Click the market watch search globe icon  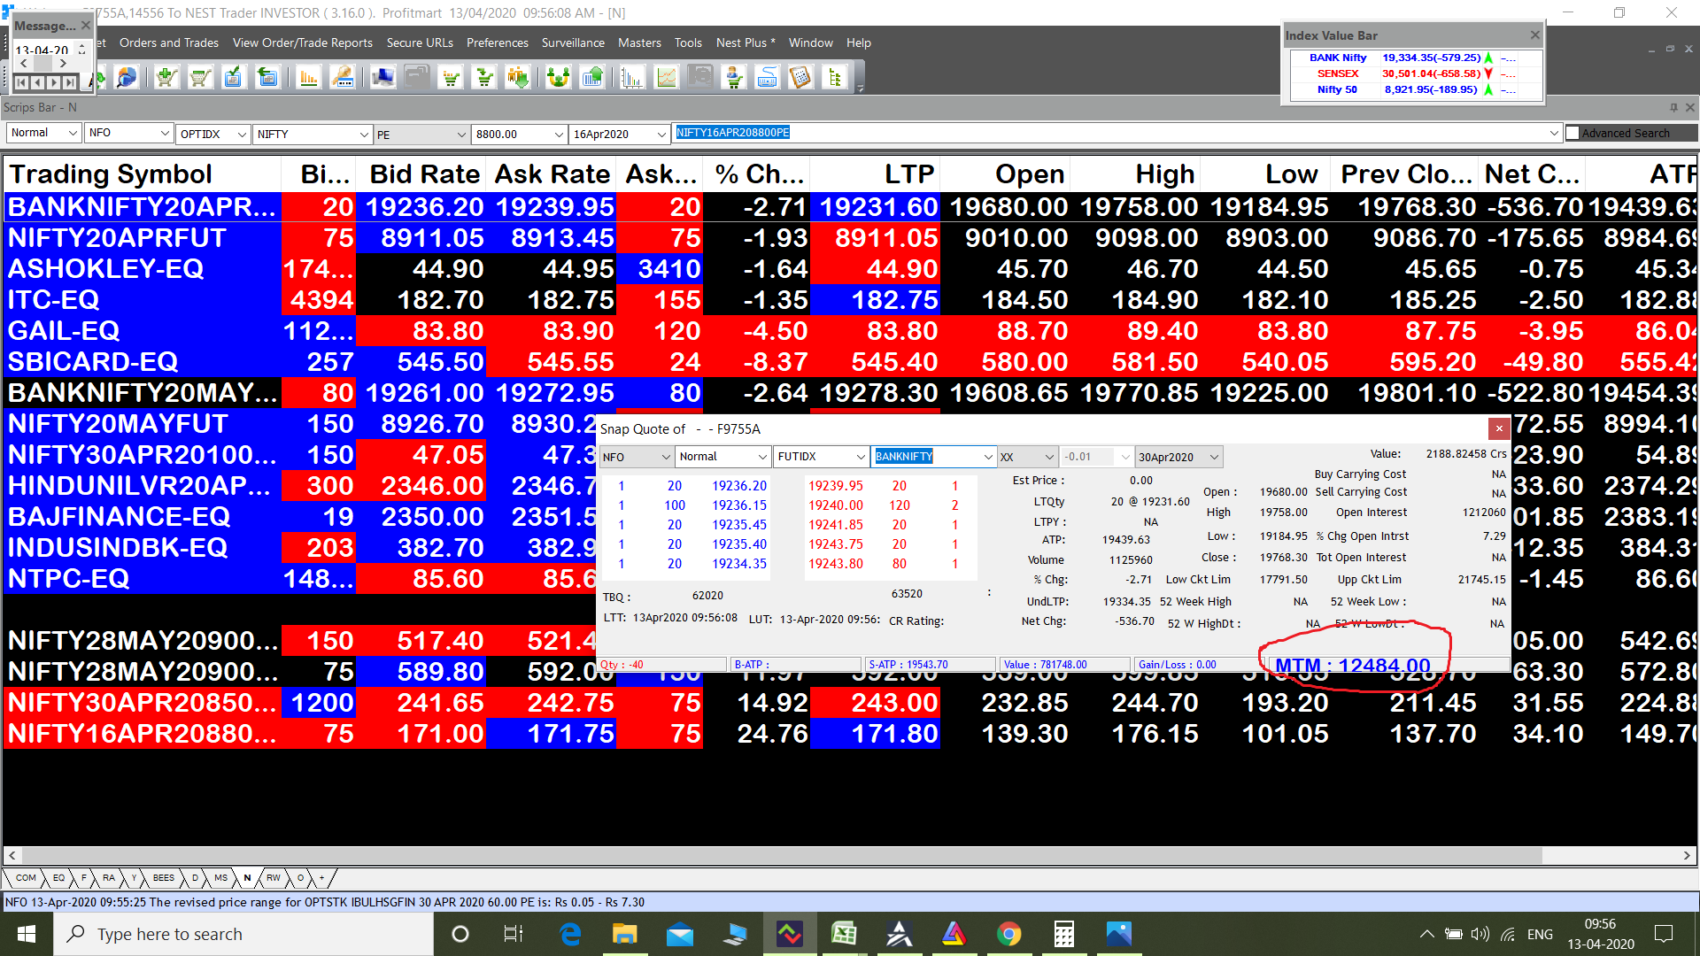pyautogui.click(x=127, y=78)
